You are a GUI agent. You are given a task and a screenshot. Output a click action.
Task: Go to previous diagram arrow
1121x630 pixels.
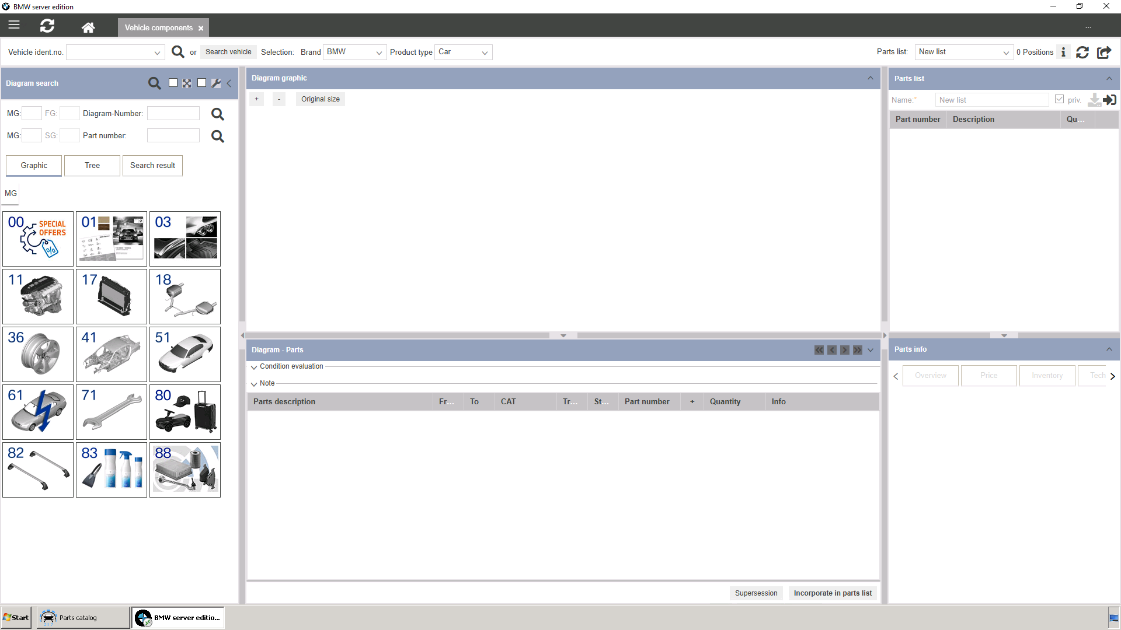[x=832, y=350]
